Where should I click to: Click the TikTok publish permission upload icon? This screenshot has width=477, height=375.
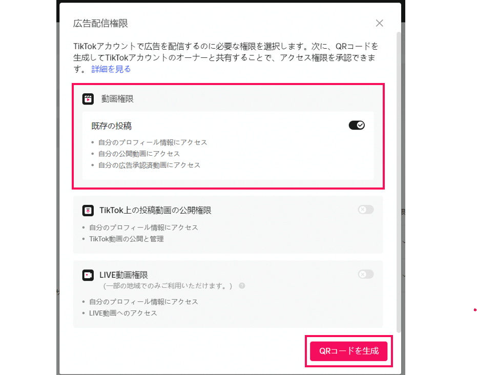pyautogui.click(x=88, y=210)
